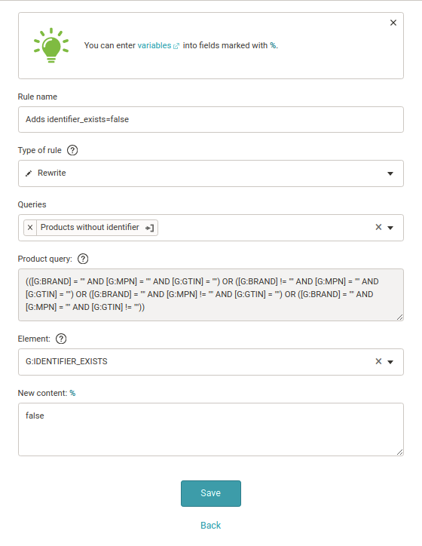Click the Product query text area
422x546 pixels.
(x=211, y=295)
